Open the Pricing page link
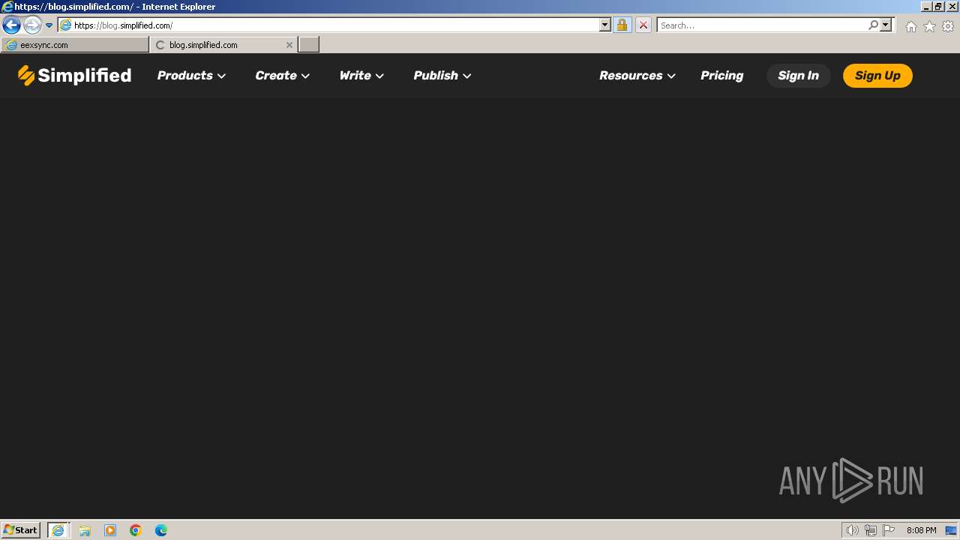The image size is (960, 540). point(721,75)
